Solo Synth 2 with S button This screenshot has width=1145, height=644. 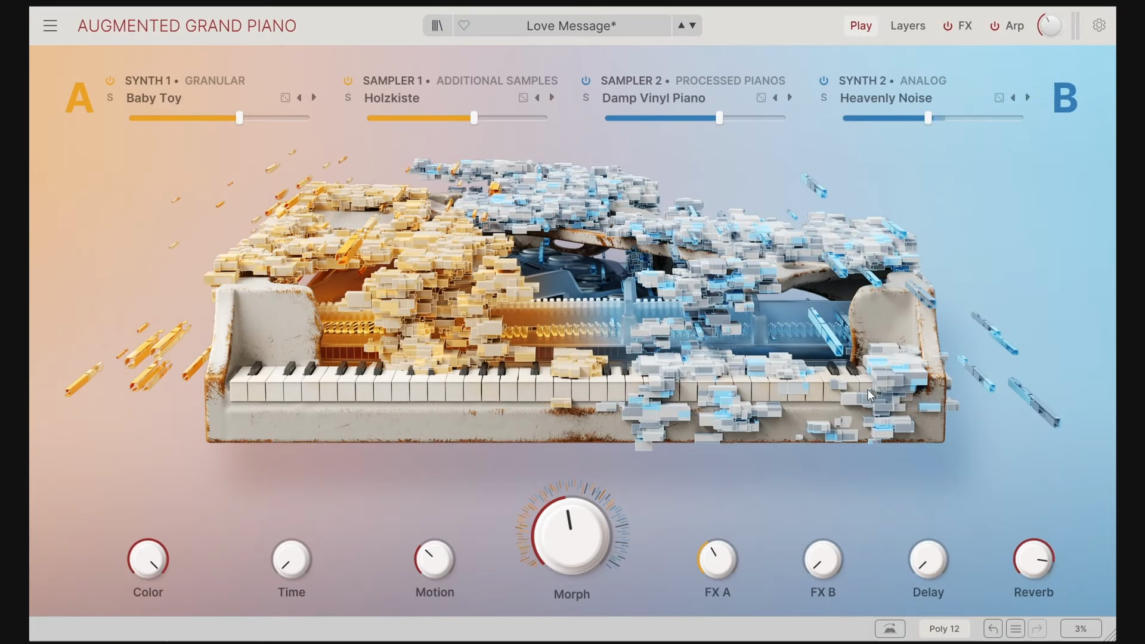coord(824,98)
